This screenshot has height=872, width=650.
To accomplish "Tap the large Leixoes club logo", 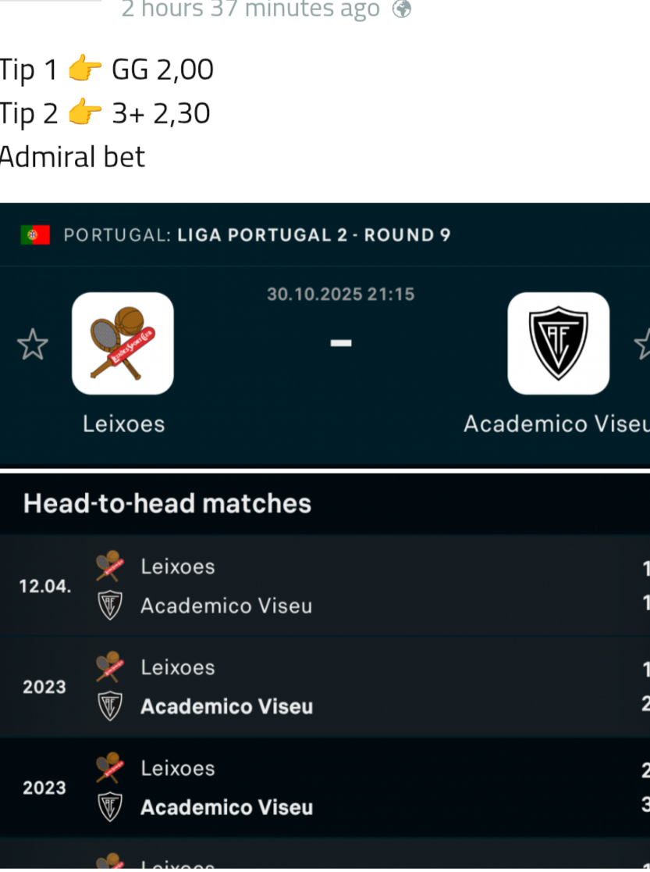I will click(123, 343).
